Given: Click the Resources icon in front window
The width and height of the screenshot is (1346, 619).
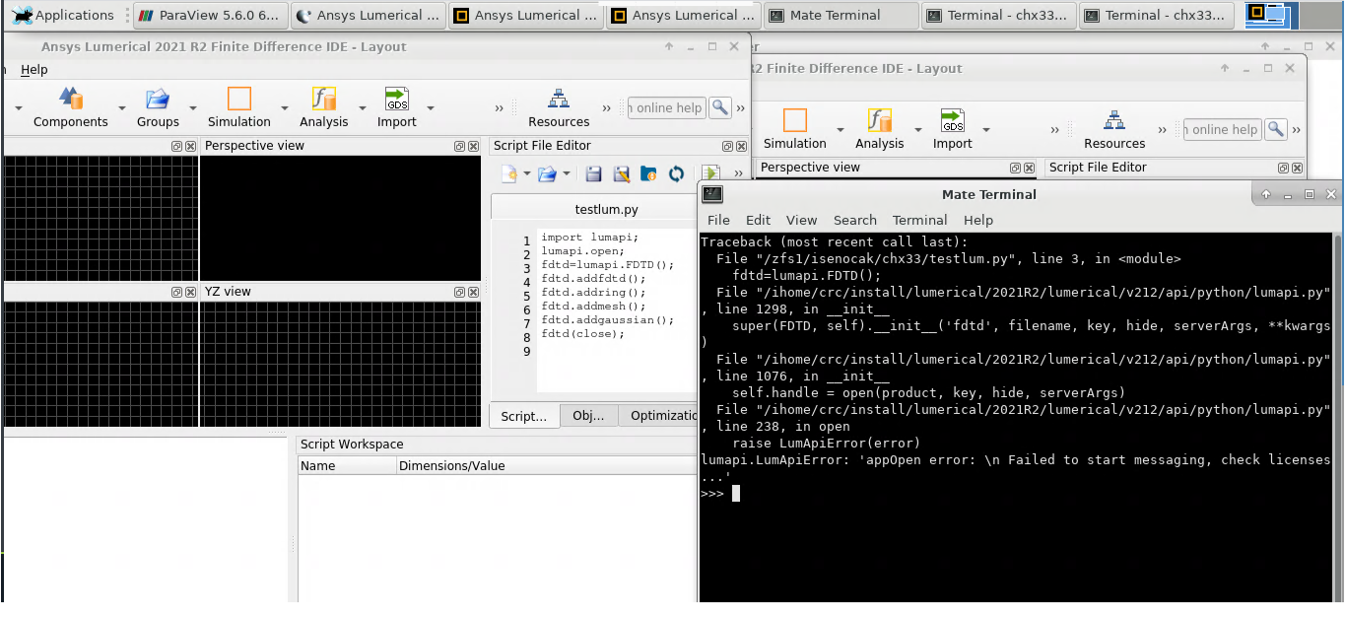Looking at the screenshot, I should 559,99.
